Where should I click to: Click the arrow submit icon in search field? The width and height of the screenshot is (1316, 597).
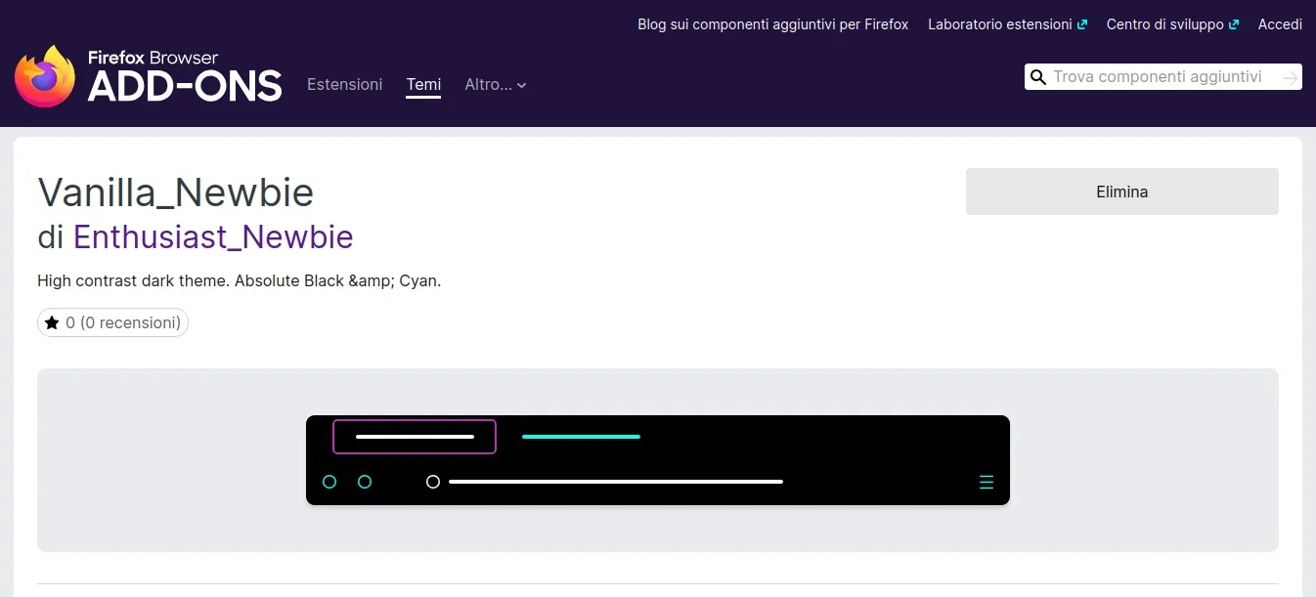tap(1293, 76)
